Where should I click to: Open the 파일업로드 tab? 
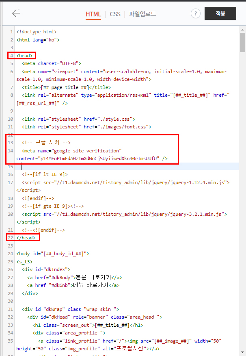(142, 14)
